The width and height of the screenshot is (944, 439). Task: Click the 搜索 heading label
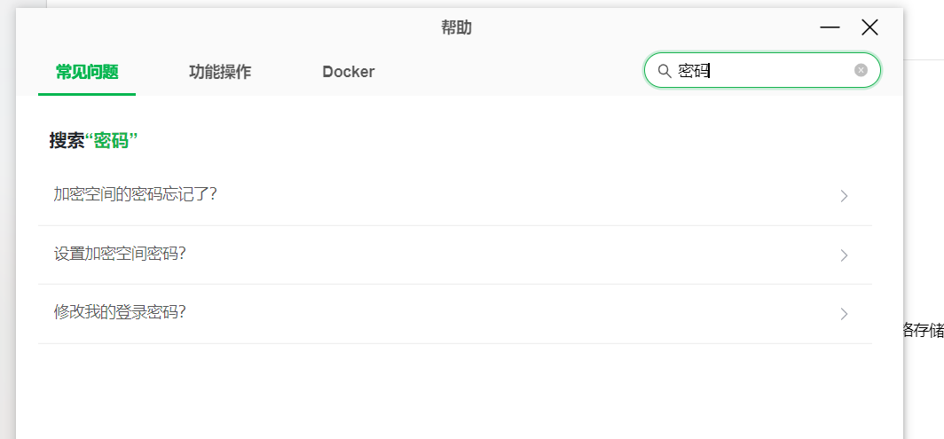67,142
